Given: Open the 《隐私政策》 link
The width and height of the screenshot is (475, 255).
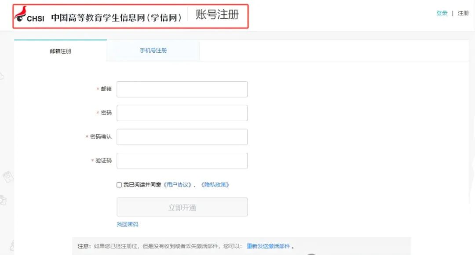Looking at the screenshot, I should coord(215,185).
